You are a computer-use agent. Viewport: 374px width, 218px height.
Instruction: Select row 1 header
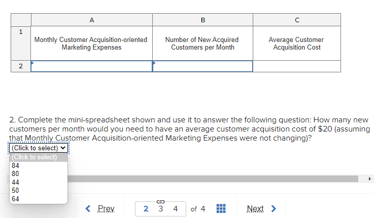pyautogui.click(x=21, y=43)
